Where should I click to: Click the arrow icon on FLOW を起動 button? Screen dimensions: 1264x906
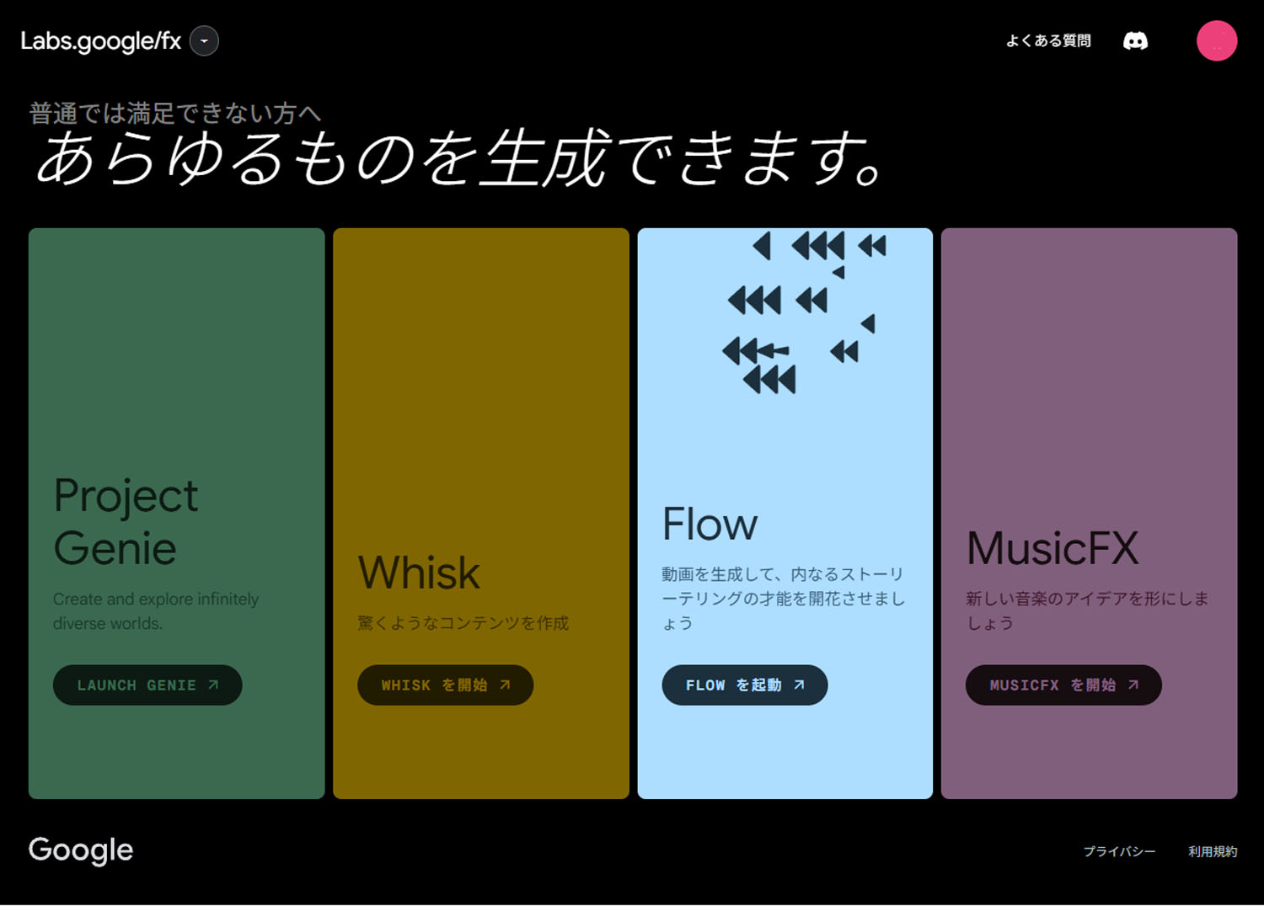coord(801,685)
